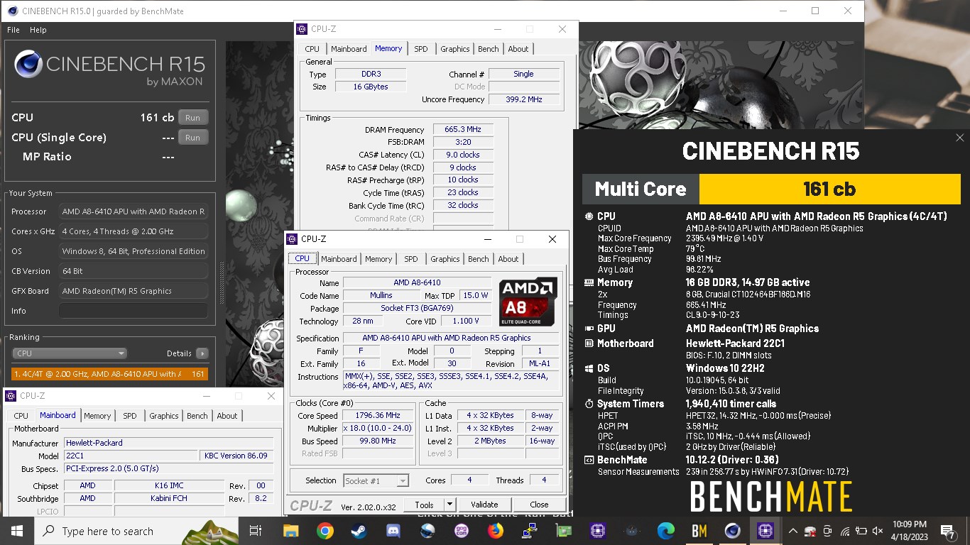Viewport: 970px width, 545px height.
Task: Click the Code Name Mullins field
Action: 381,296
